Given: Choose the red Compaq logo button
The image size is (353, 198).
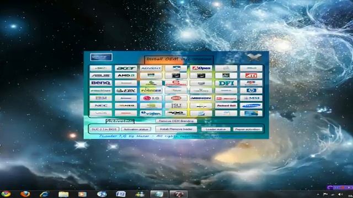Looking at the screenshot, I should [x=176, y=83].
